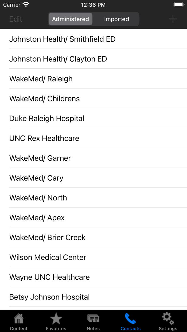Select Betsy Johnson Hospital entry
This screenshot has height=332, width=187.
[x=49, y=297]
